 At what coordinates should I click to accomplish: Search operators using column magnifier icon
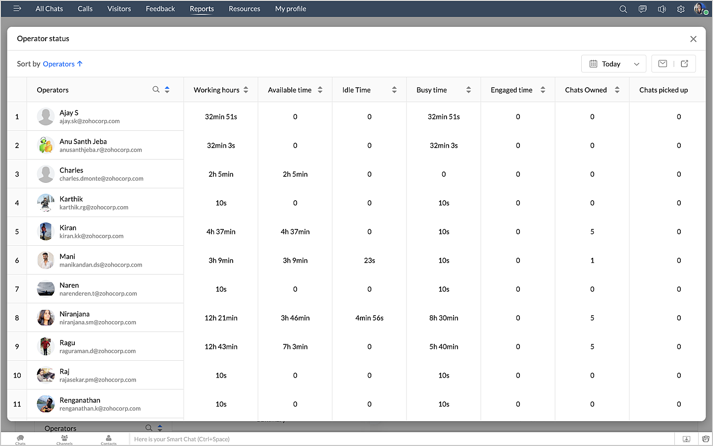coord(156,90)
